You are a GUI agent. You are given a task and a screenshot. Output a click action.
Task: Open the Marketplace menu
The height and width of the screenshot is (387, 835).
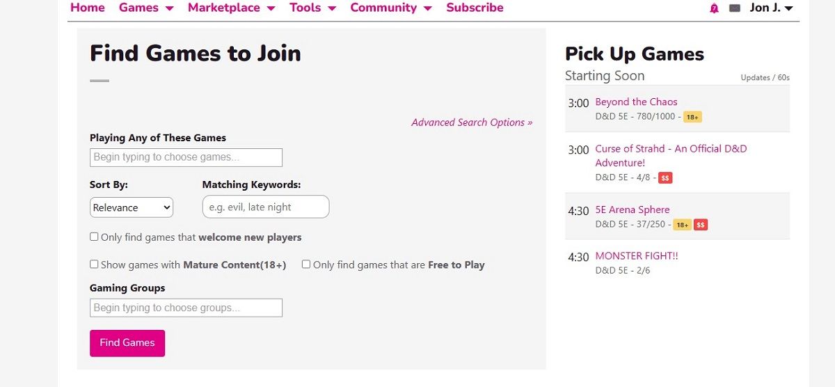pyautogui.click(x=231, y=8)
